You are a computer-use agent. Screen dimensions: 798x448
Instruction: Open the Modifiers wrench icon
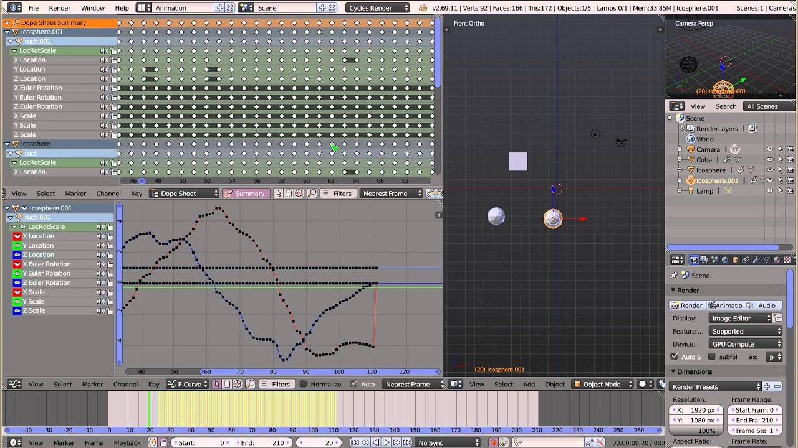click(x=756, y=260)
